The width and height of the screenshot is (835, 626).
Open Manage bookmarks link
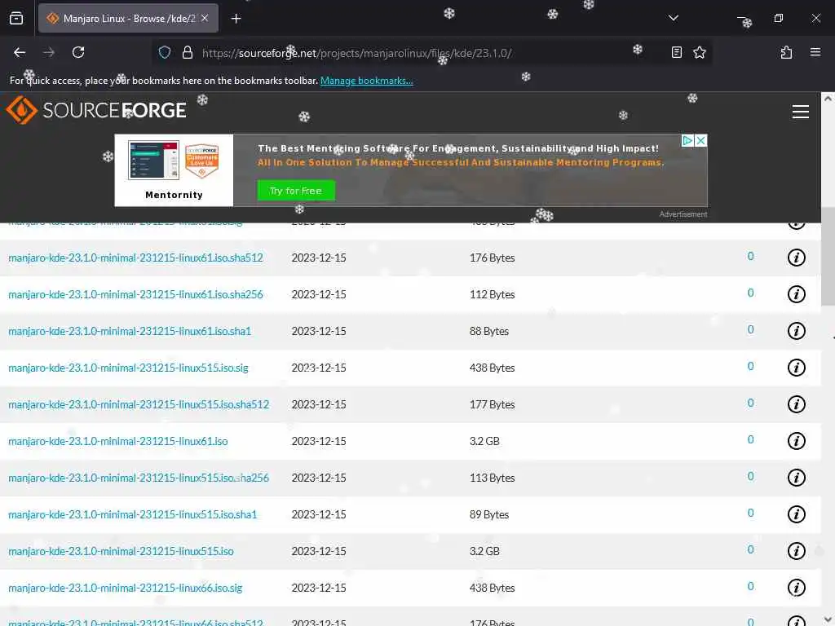coord(366,81)
